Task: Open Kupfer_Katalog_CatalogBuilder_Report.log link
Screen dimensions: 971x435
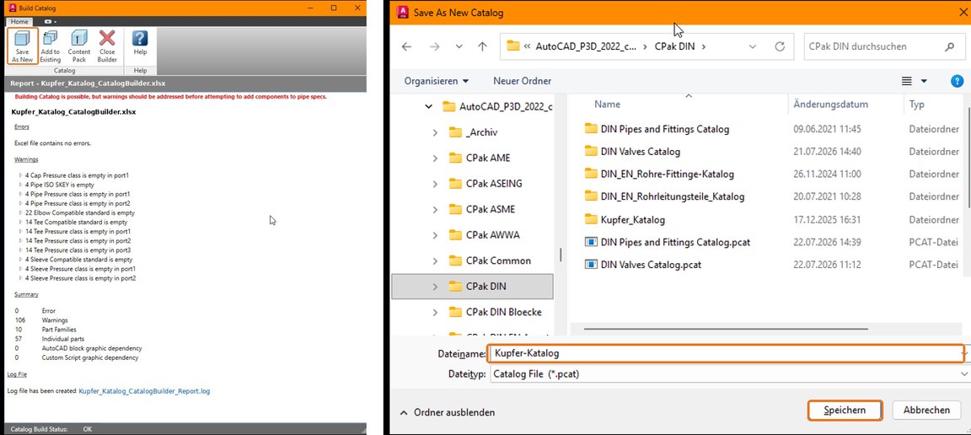Action: 144,391
